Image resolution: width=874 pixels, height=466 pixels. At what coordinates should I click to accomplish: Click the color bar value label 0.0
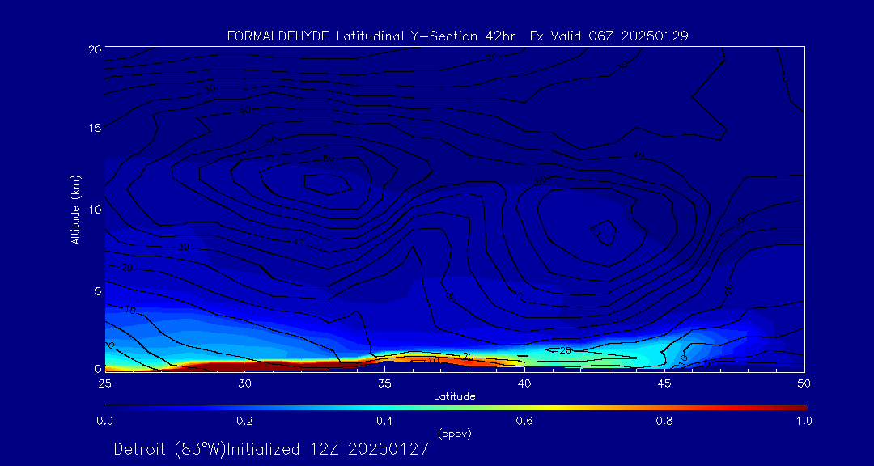pyautogui.click(x=104, y=421)
